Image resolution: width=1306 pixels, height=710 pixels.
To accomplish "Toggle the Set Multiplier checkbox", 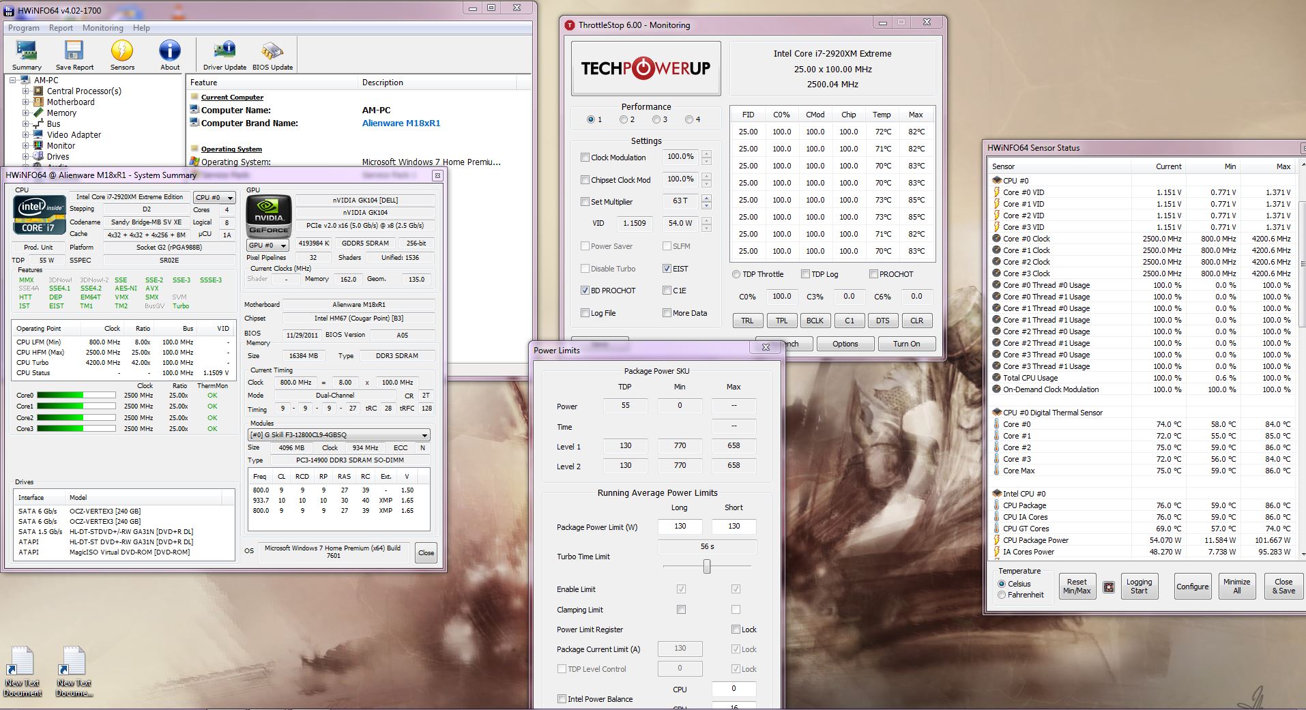I will [585, 202].
